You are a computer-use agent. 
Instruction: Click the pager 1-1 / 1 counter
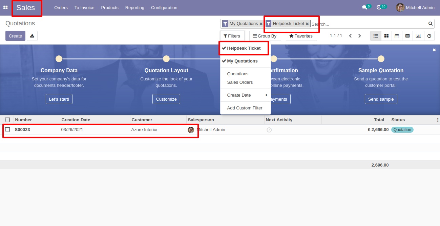click(336, 36)
